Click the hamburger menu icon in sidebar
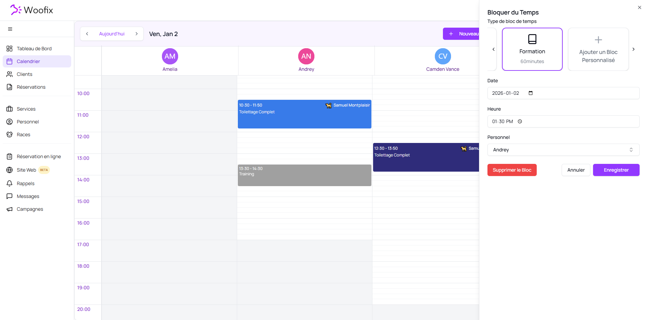Screen dimensions: 645x320 click(10, 29)
